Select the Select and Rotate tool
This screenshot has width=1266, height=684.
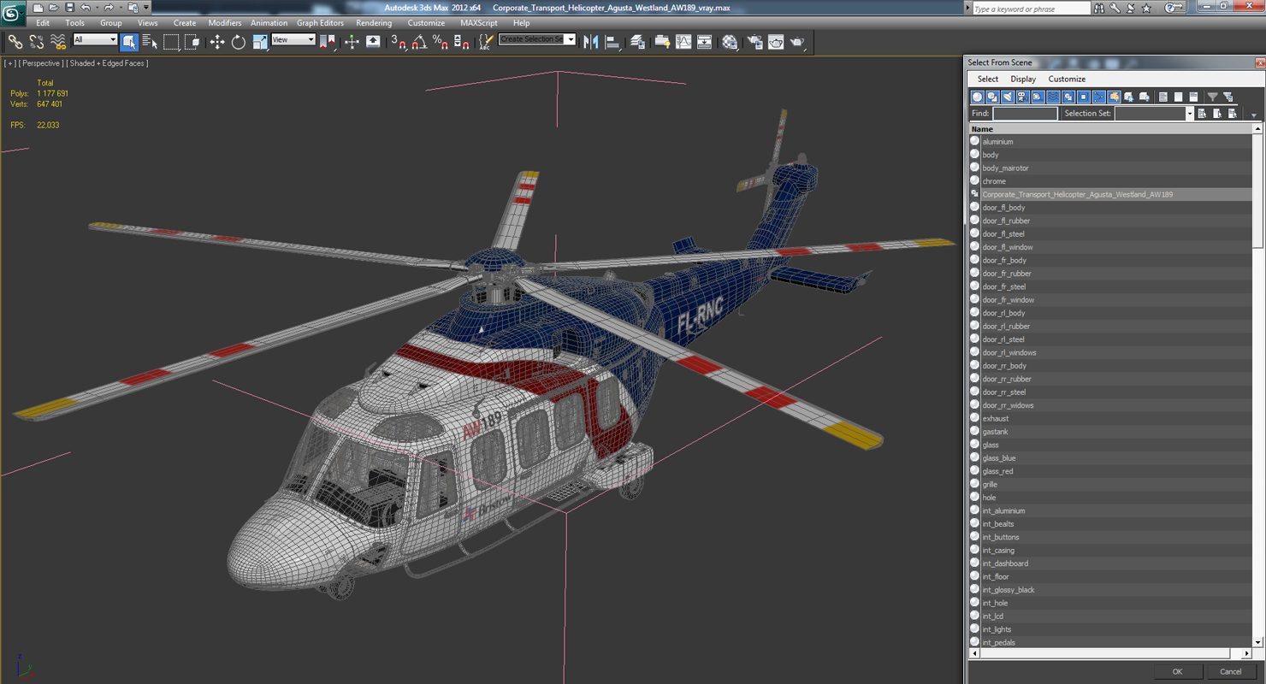[239, 41]
